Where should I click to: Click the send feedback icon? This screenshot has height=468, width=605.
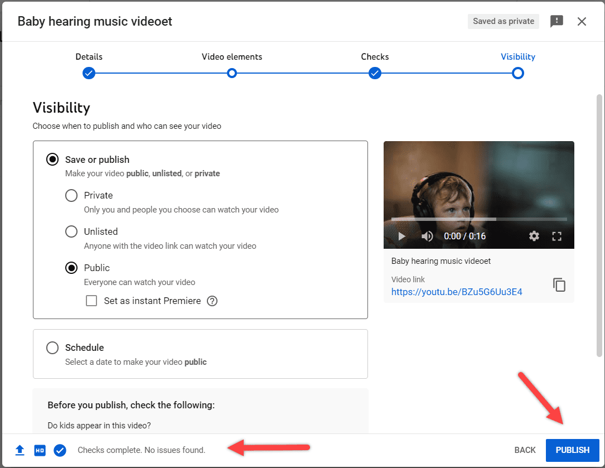(556, 22)
